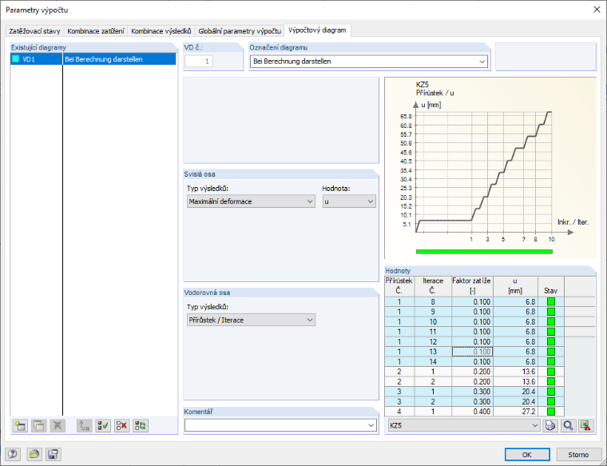Click the u [mm] column header
This screenshot has width=607, height=466.
coord(515,286)
